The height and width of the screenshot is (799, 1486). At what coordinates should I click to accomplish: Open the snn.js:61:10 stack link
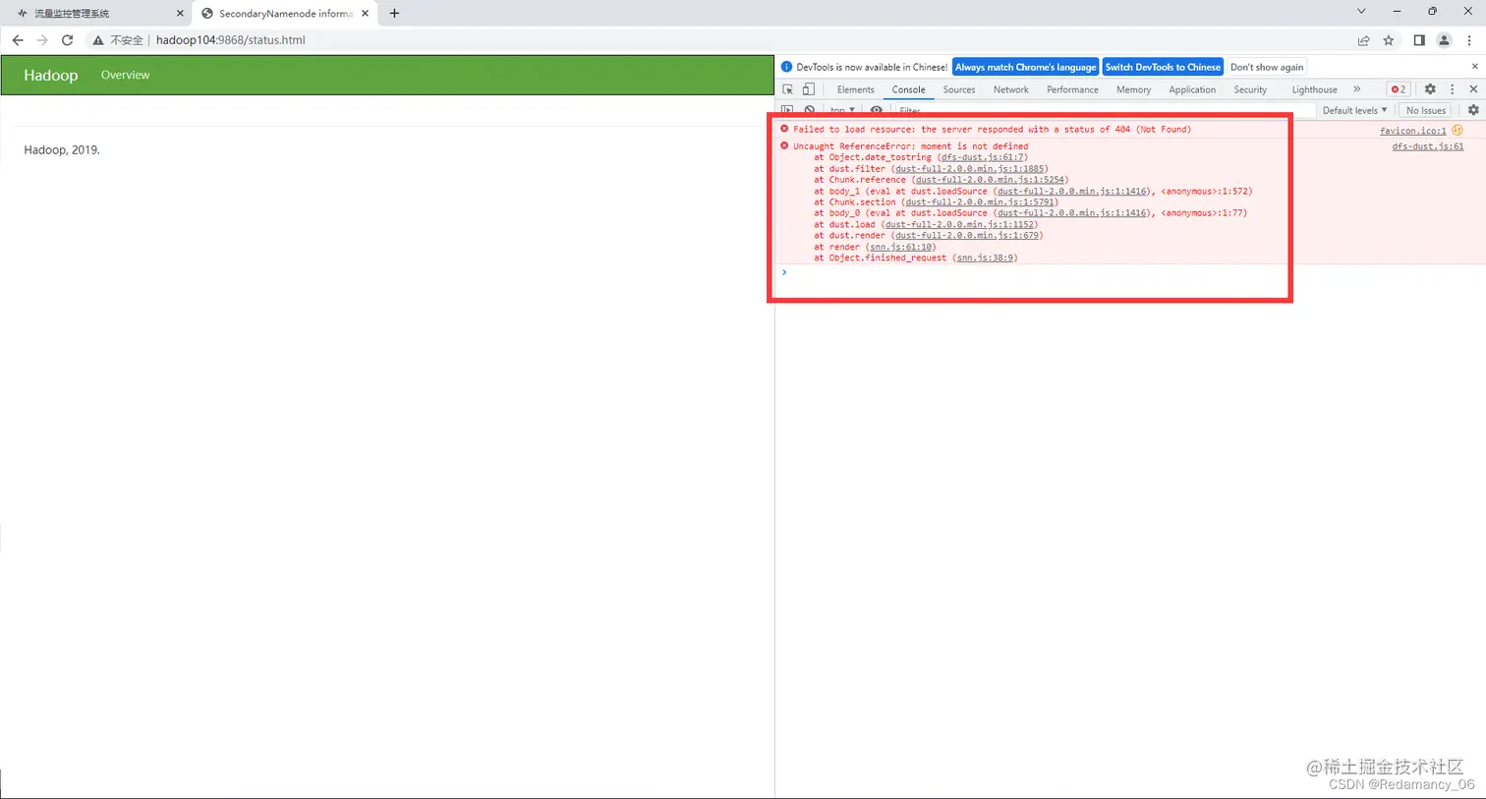pyautogui.click(x=901, y=248)
